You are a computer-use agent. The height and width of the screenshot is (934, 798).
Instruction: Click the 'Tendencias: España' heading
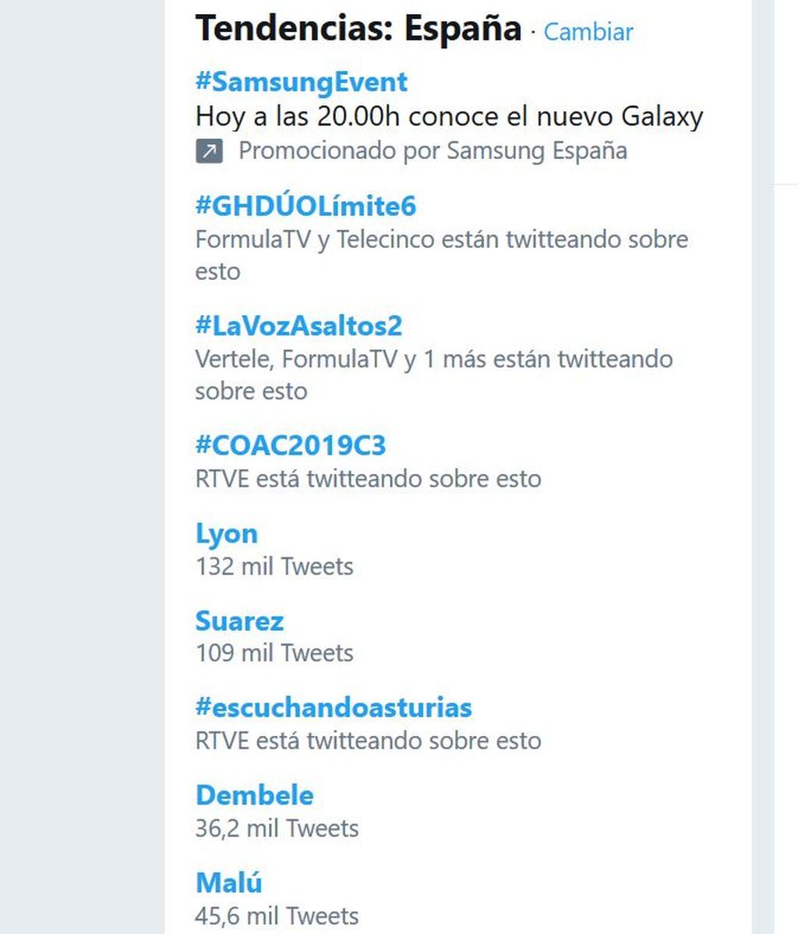[x=358, y=29]
